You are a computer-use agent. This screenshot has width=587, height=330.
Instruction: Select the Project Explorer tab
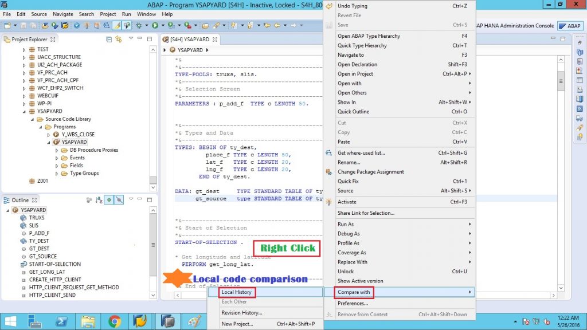pos(29,40)
